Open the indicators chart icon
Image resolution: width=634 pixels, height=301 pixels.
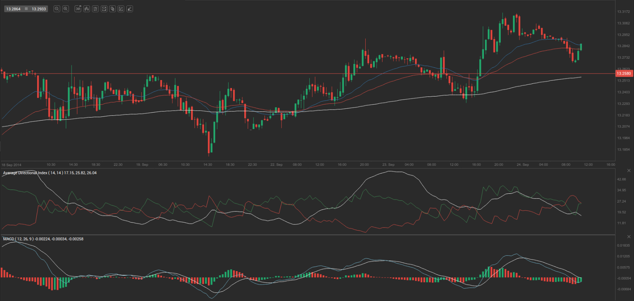tap(104, 9)
